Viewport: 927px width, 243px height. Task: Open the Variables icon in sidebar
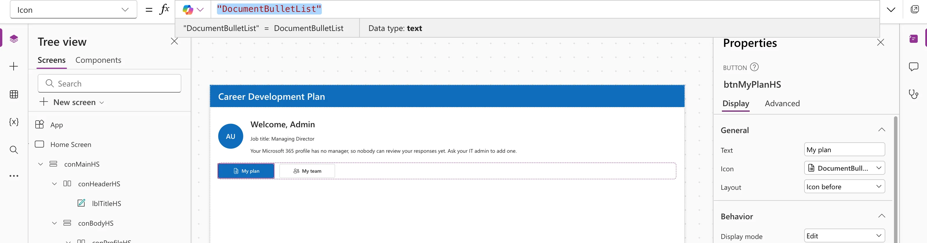click(14, 122)
